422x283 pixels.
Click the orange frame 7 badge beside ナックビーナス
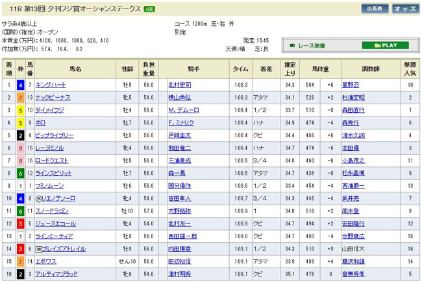(x=21, y=97)
